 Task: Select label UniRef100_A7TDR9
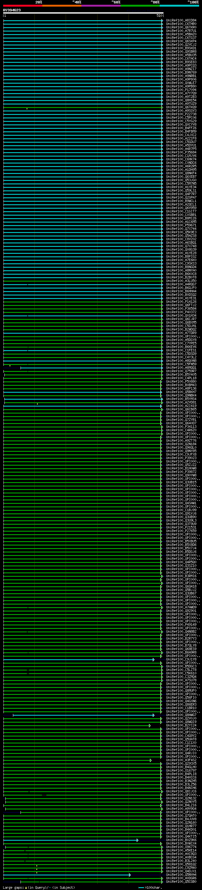tap(181, 333)
